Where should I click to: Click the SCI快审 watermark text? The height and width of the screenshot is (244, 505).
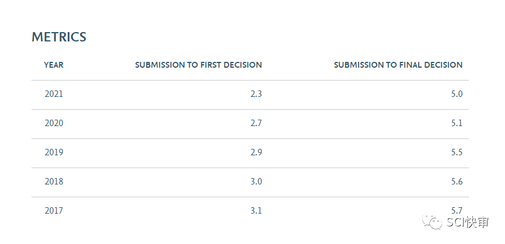468,222
